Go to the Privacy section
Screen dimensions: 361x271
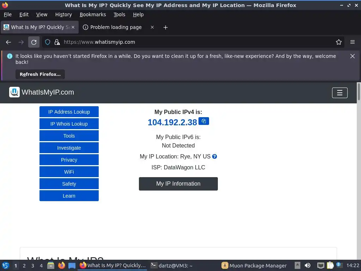coord(69,160)
